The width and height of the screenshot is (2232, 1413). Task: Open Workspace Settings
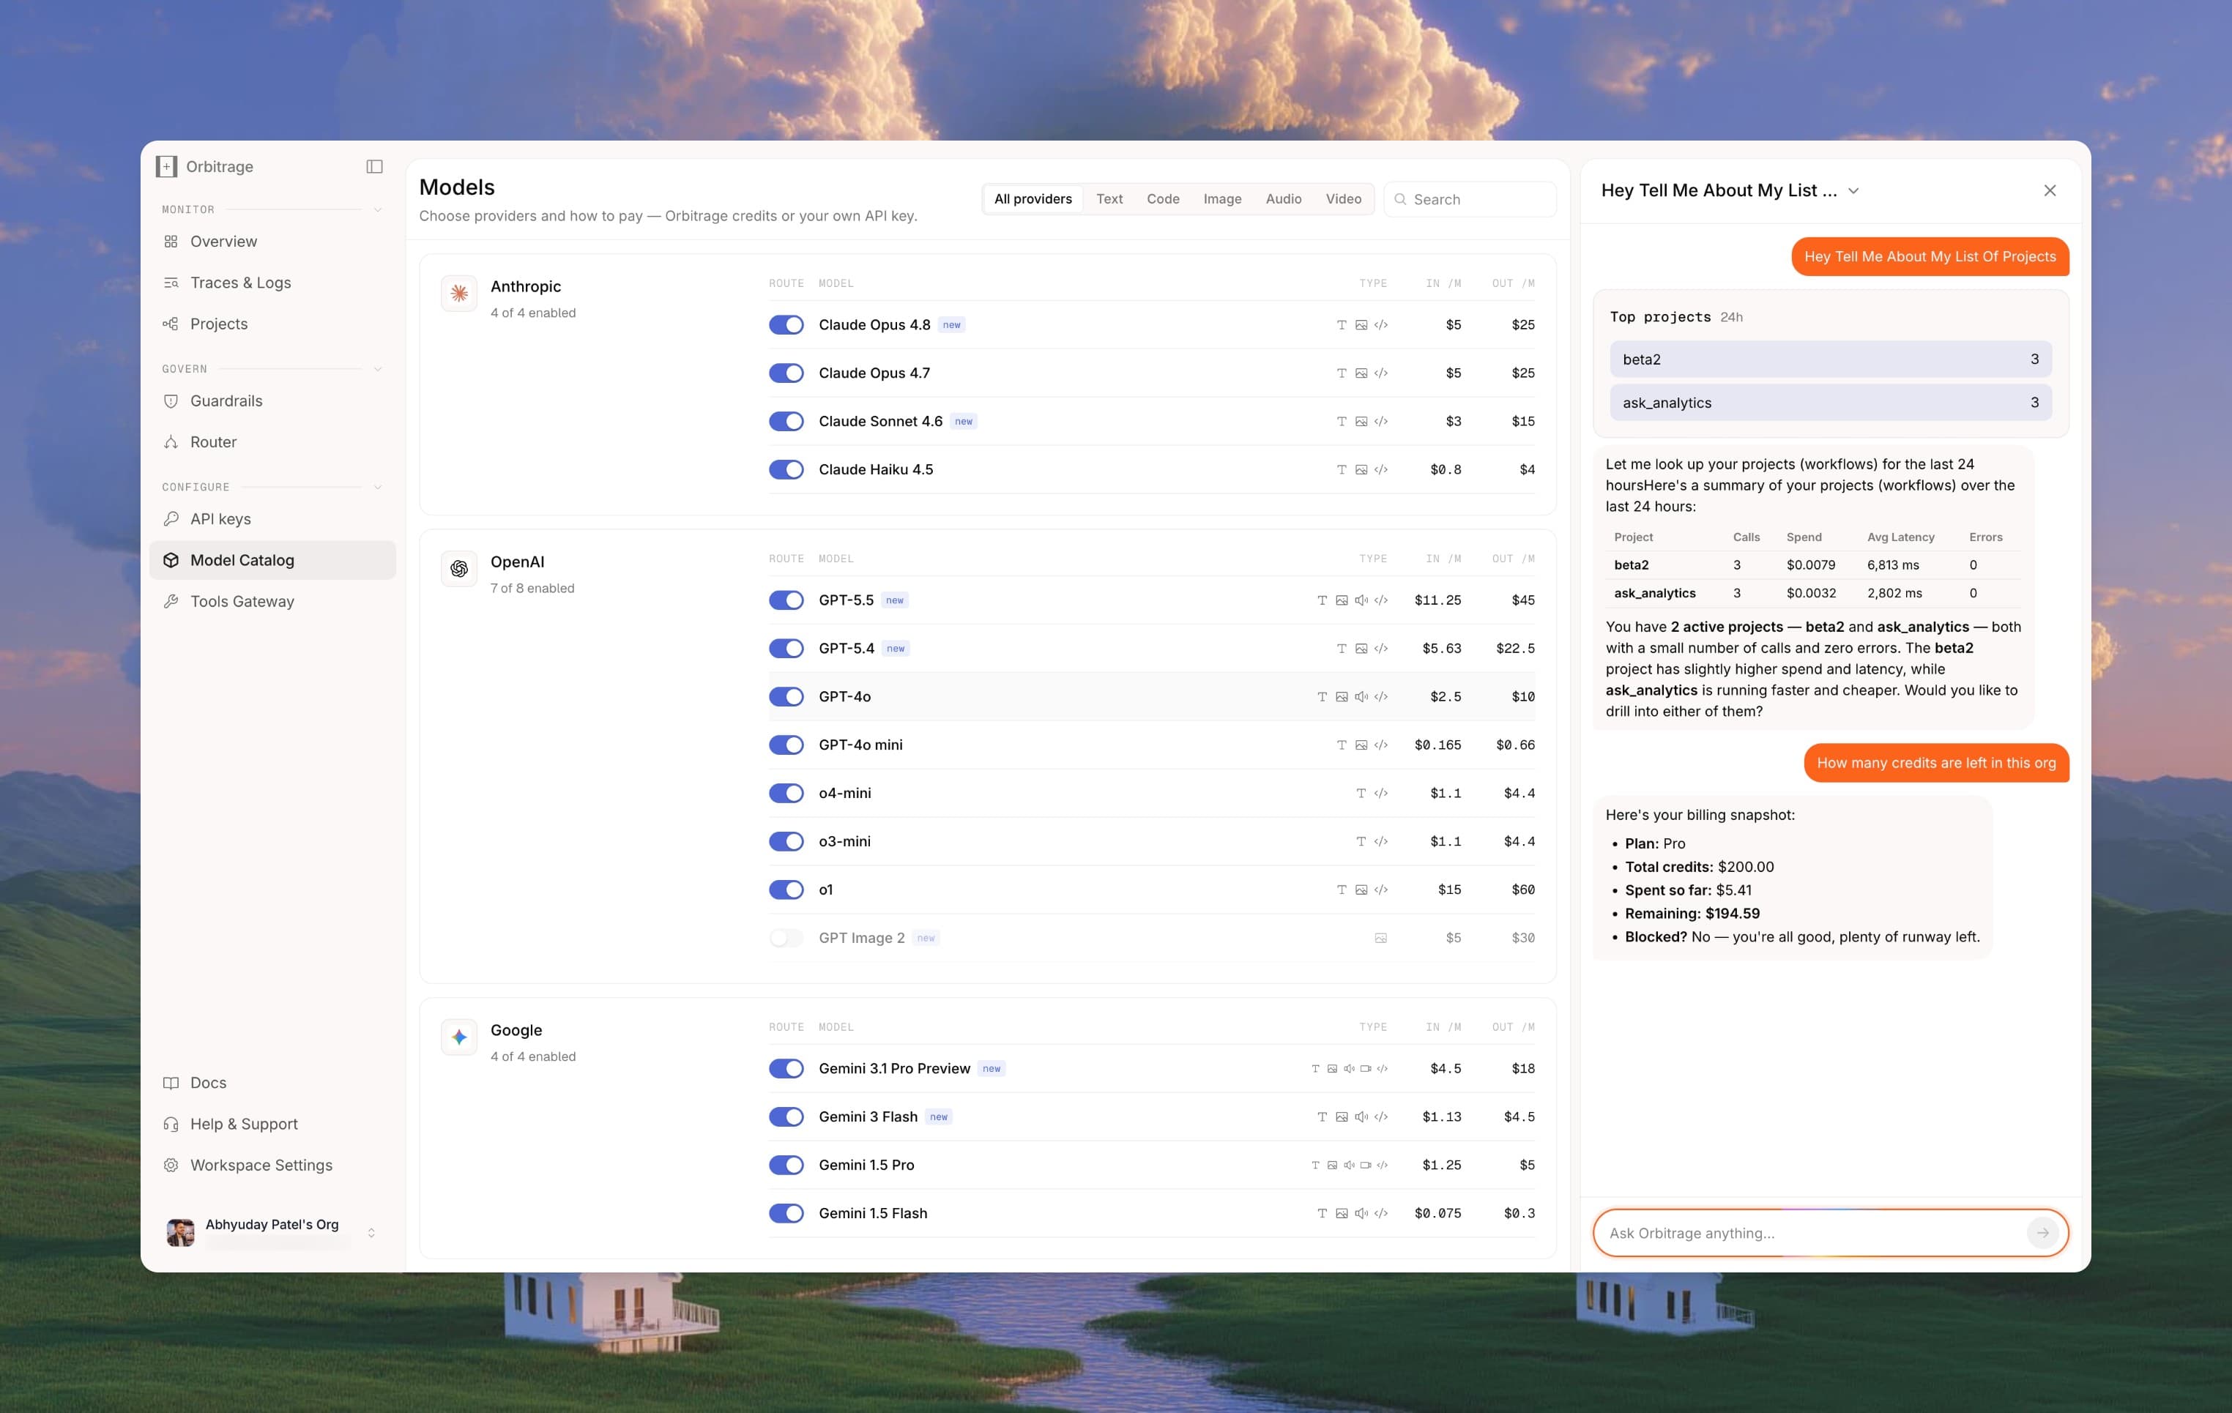pos(272,1166)
